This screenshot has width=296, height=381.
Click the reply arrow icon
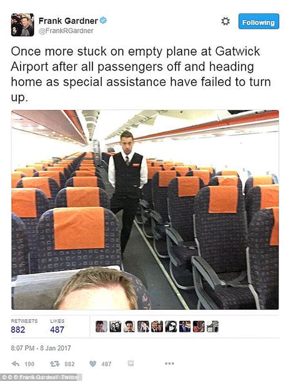pos(16,364)
